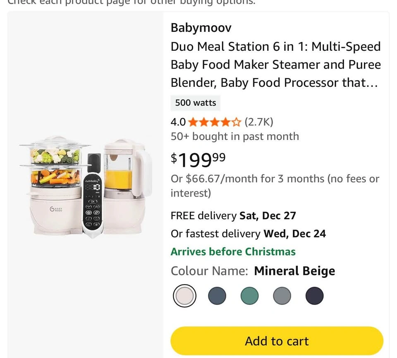Screen dimensions: 397x358
Task: Click the Colour Name label
Action: 209,271
